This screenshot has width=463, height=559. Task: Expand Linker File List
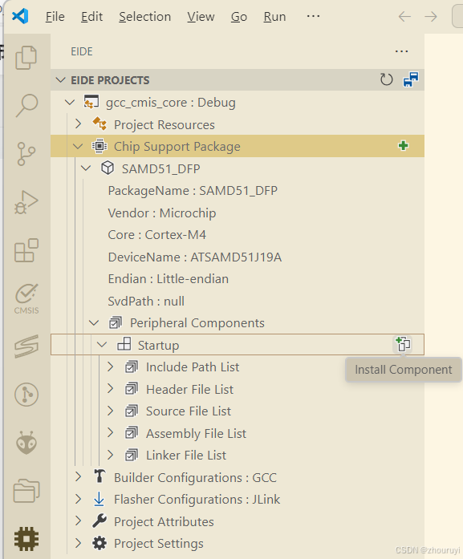click(x=110, y=455)
